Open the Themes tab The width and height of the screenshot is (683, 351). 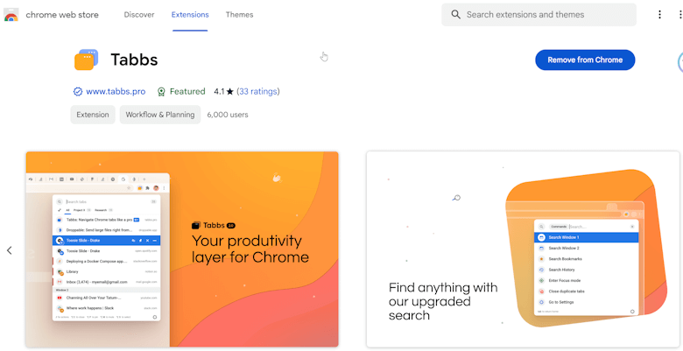tap(240, 15)
